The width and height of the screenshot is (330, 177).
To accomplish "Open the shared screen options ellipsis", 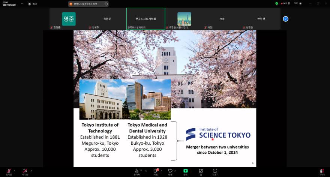I will (106, 4).
